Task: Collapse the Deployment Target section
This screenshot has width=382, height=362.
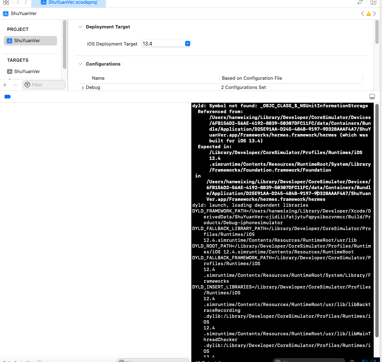Action: (80, 27)
